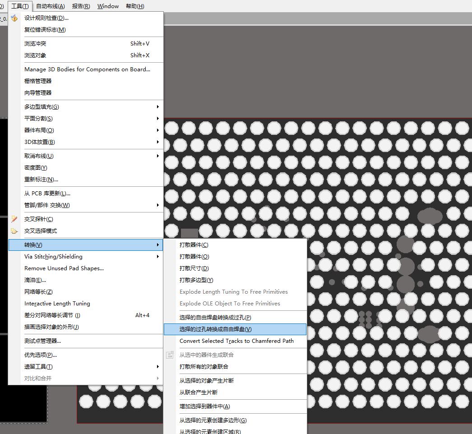Screen dimensions: 472x434
Task: Open the 自动布线 menu
Action: click(x=50, y=6)
